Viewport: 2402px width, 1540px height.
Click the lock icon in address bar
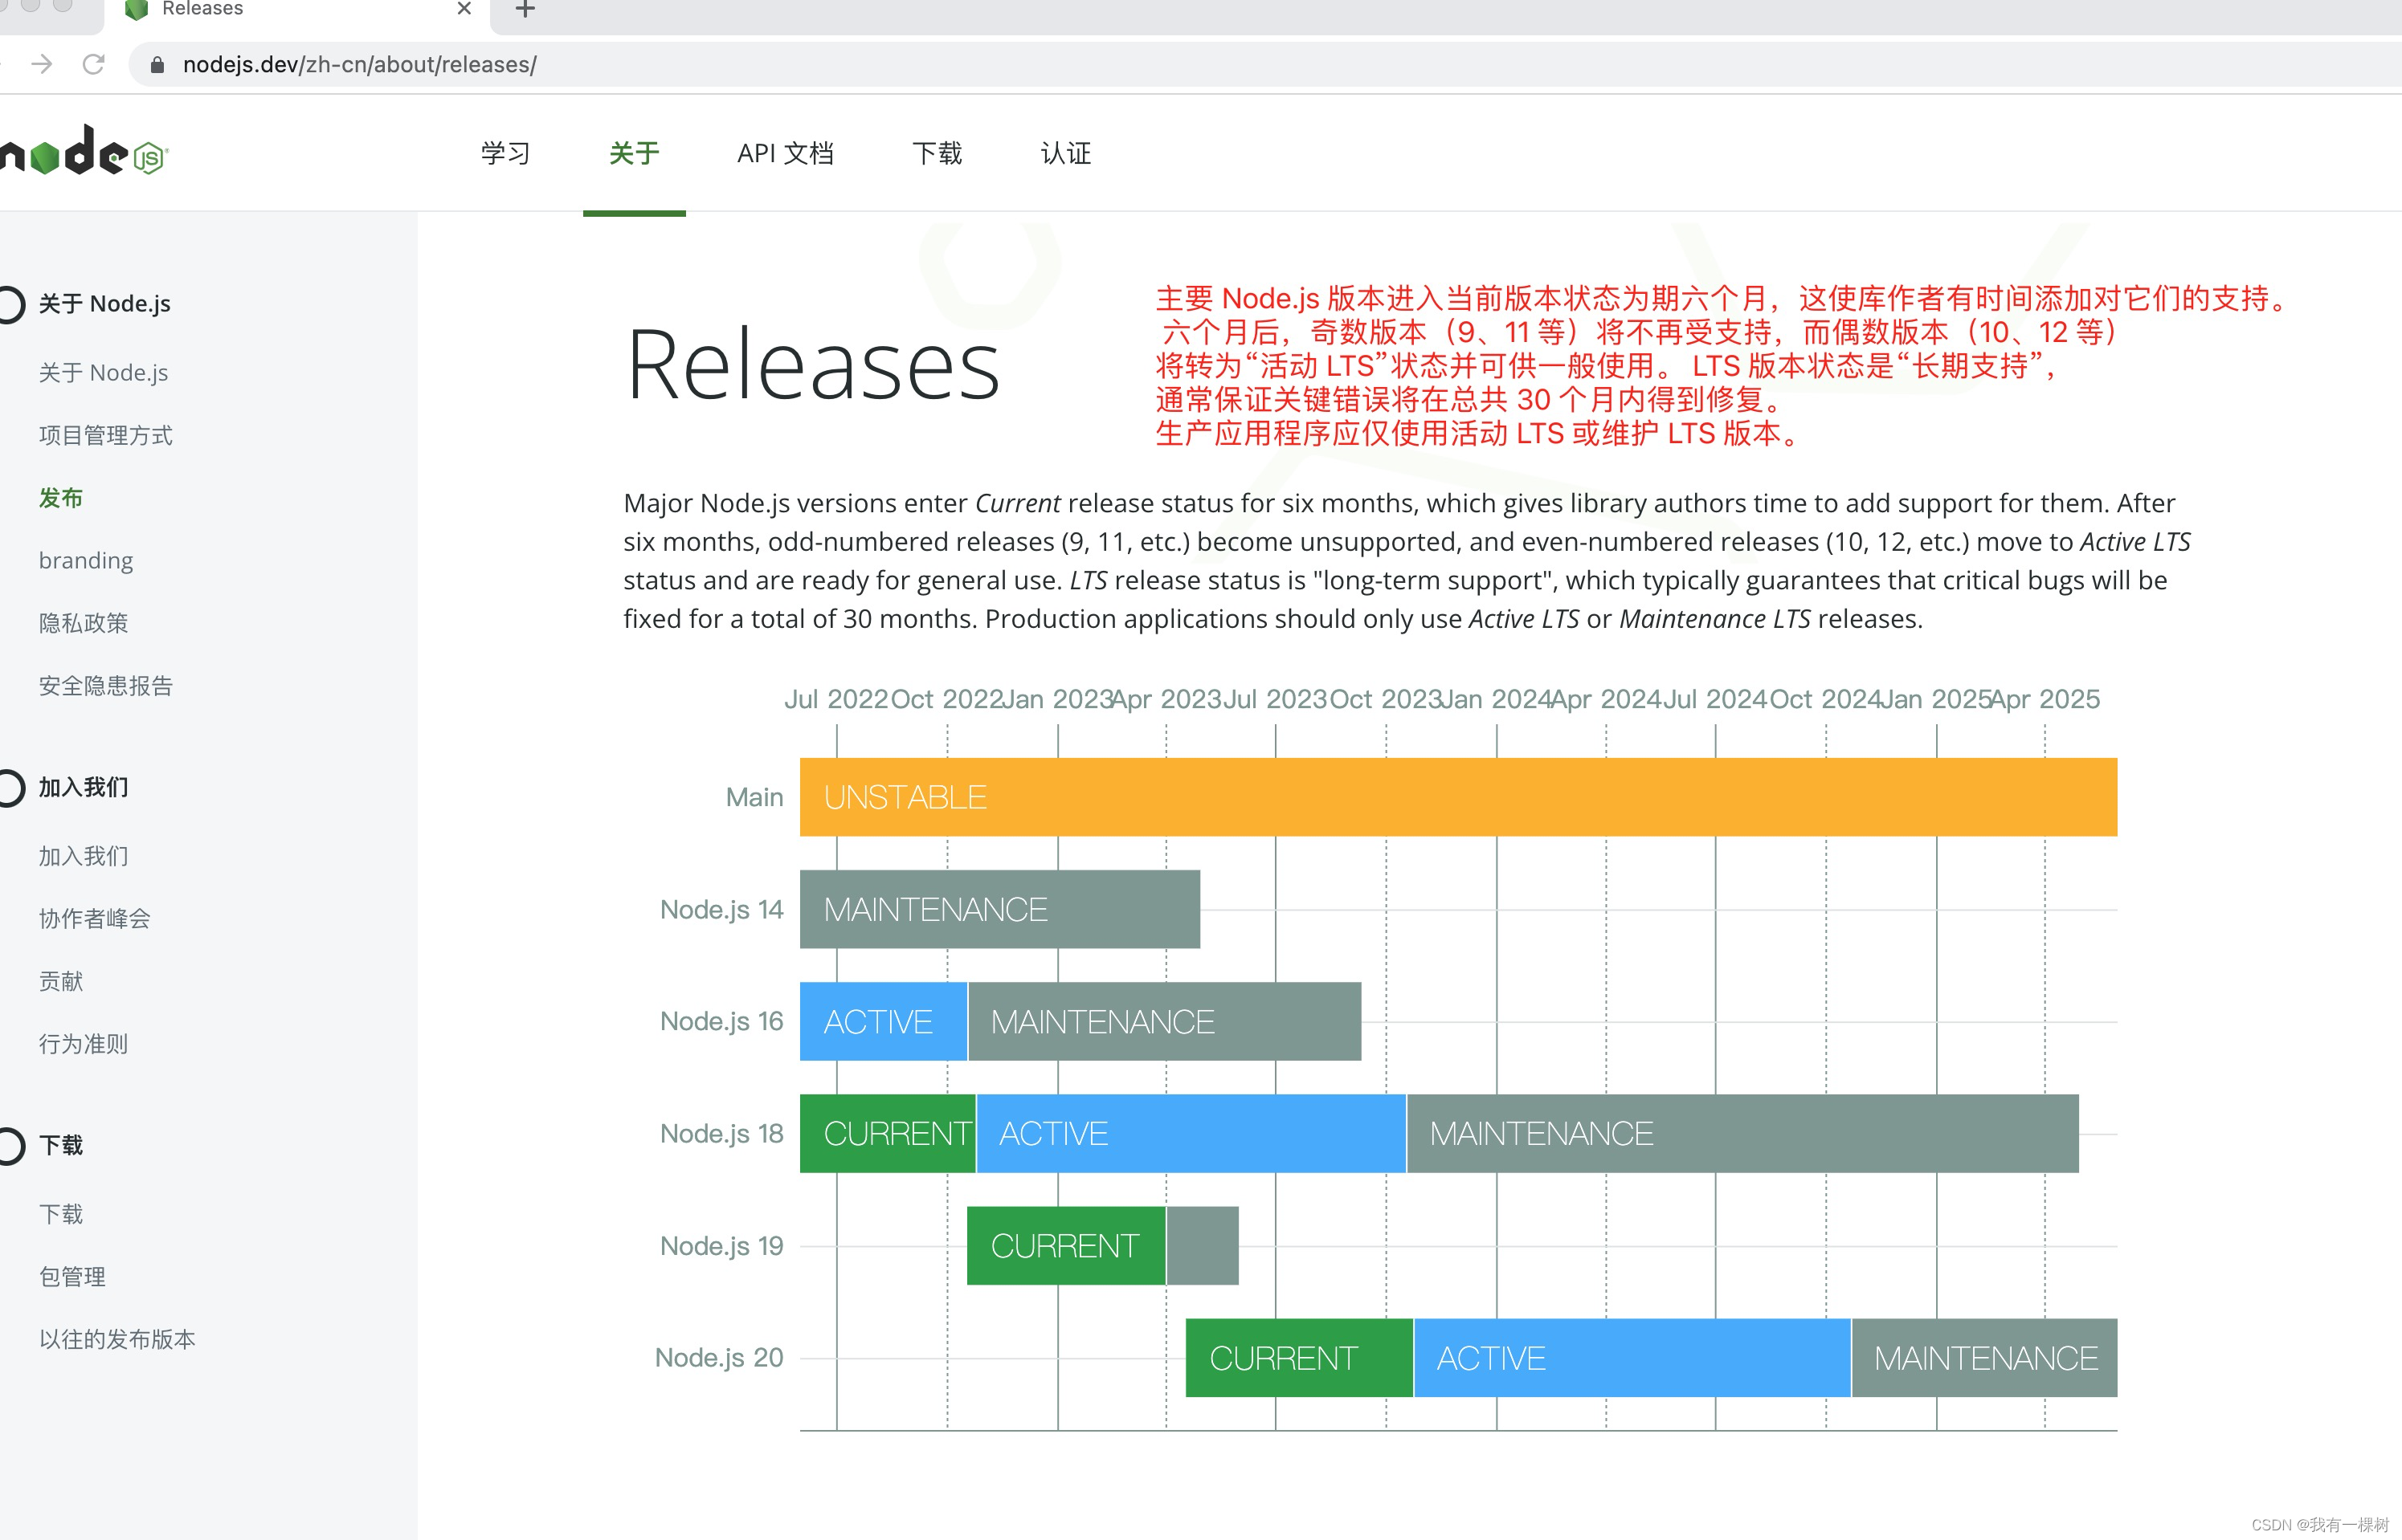[x=157, y=65]
